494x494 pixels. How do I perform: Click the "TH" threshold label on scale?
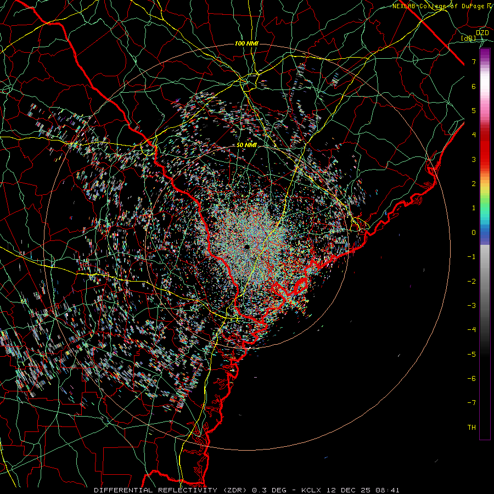pyautogui.click(x=471, y=427)
